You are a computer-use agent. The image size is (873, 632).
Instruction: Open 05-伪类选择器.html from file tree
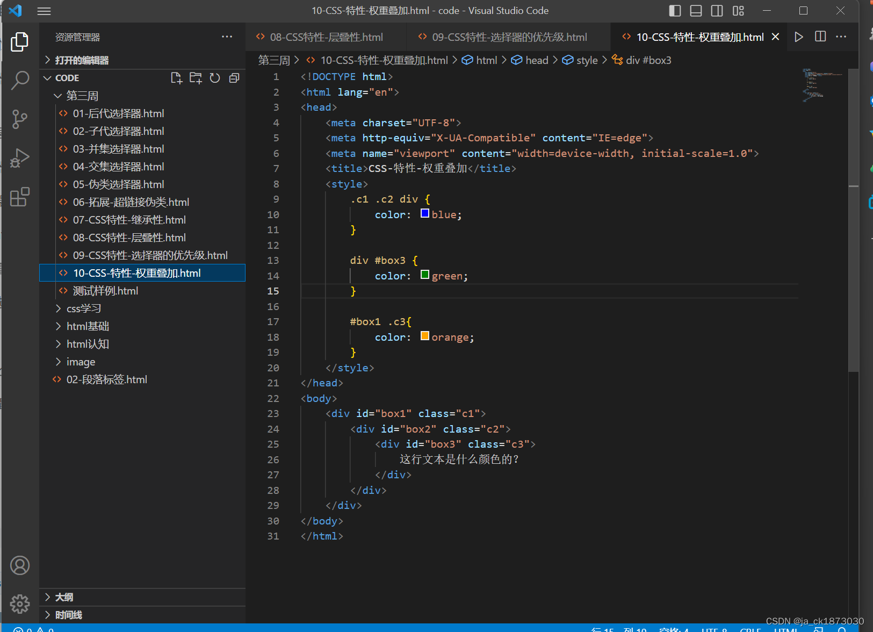[118, 184]
